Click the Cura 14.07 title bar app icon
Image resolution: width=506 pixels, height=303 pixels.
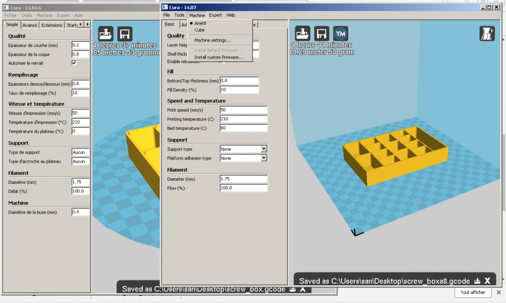pos(165,7)
